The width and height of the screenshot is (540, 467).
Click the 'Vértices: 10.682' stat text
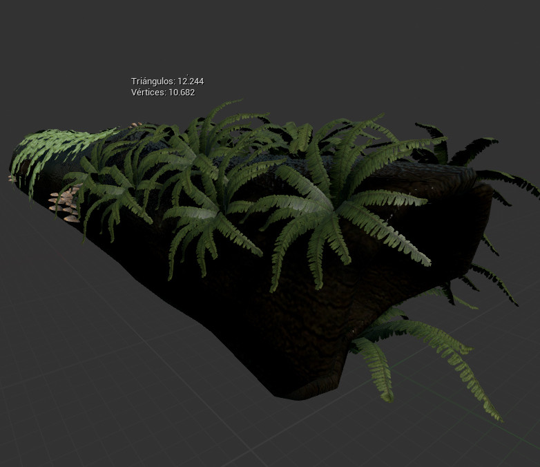(x=163, y=93)
